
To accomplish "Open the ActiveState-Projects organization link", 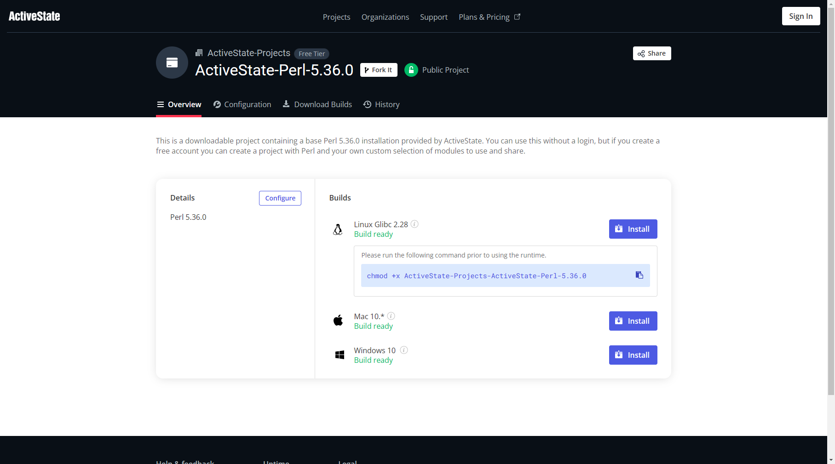I will click(x=249, y=53).
